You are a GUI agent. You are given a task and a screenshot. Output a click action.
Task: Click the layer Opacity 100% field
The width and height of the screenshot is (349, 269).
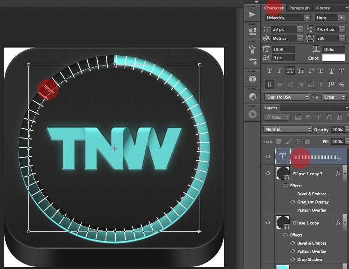tap(337, 129)
